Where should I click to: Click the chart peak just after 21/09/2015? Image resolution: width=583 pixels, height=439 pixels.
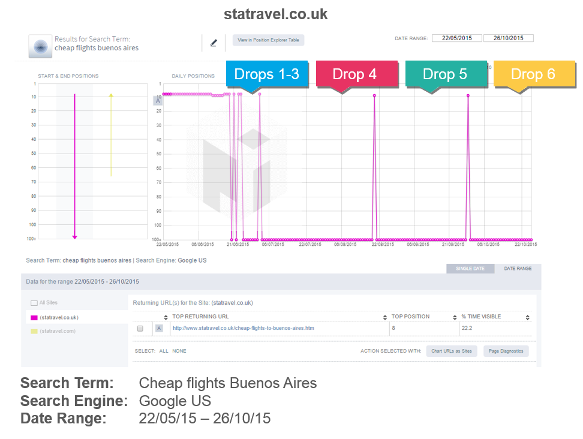pos(468,96)
